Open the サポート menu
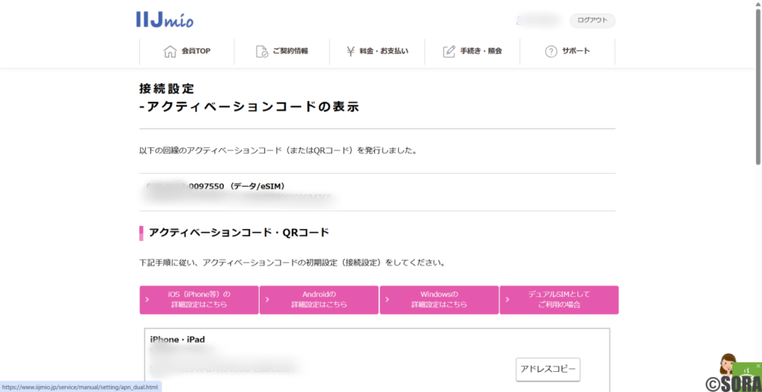Screen dimensions: 762x392 pyautogui.click(x=568, y=51)
